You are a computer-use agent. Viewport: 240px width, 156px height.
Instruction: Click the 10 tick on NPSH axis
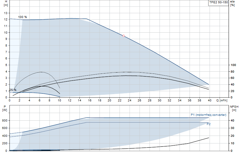click(x=232, y=143)
